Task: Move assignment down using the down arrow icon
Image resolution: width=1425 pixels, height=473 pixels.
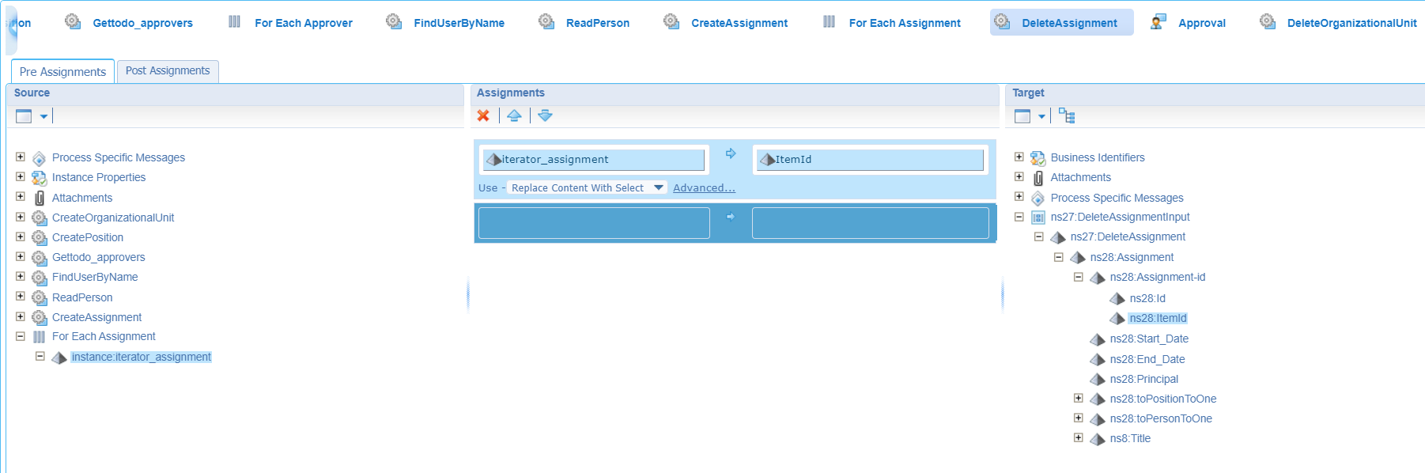Action: click(x=545, y=115)
